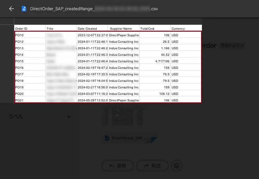This screenshot has width=259, height=179.
Task: Select the Order ID column header
Action: pyautogui.click(x=30, y=29)
